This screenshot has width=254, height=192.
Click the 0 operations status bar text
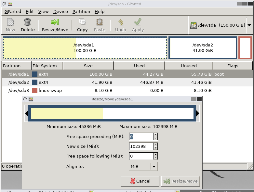[12, 166]
